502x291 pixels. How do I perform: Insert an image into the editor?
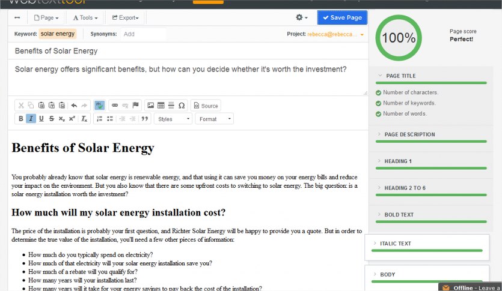(x=150, y=106)
